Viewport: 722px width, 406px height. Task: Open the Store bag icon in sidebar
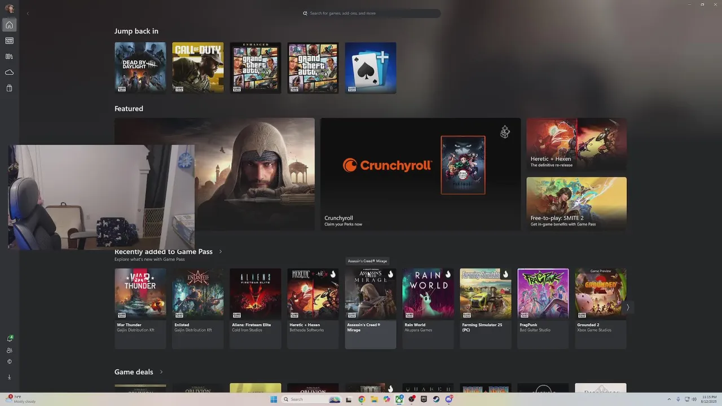point(9,88)
